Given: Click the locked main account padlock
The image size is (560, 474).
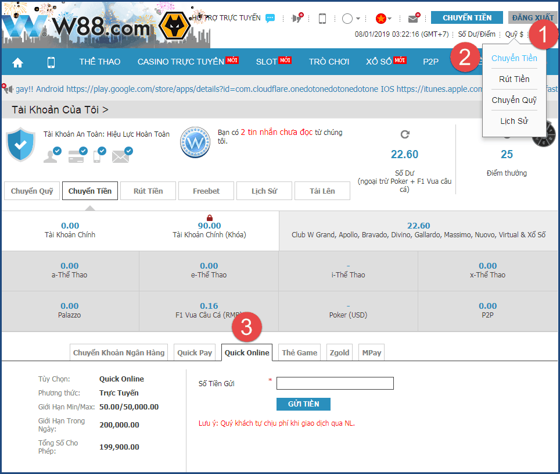Looking at the screenshot, I should coord(210,218).
